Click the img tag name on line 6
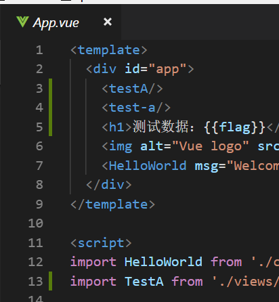The height and width of the screenshot is (302, 279). [x=121, y=147]
